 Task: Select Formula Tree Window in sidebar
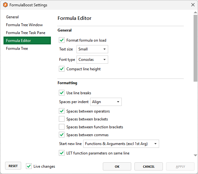(24, 25)
